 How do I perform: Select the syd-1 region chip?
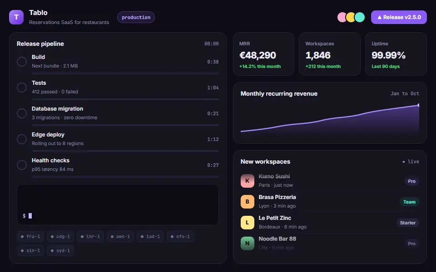pyautogui.click(x=60, y=250)
